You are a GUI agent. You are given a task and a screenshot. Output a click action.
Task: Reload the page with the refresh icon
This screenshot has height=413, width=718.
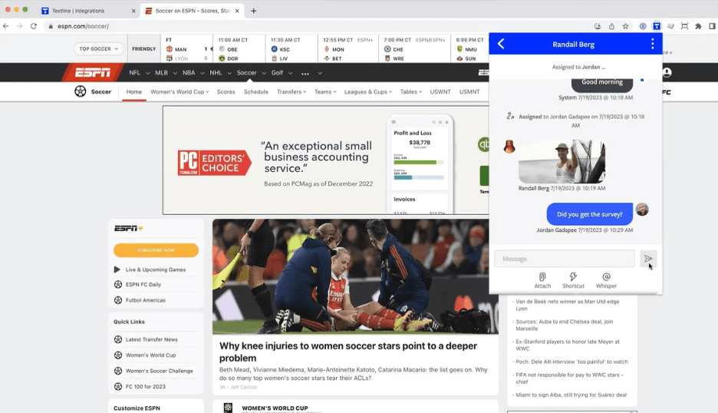tap(33, 26)
